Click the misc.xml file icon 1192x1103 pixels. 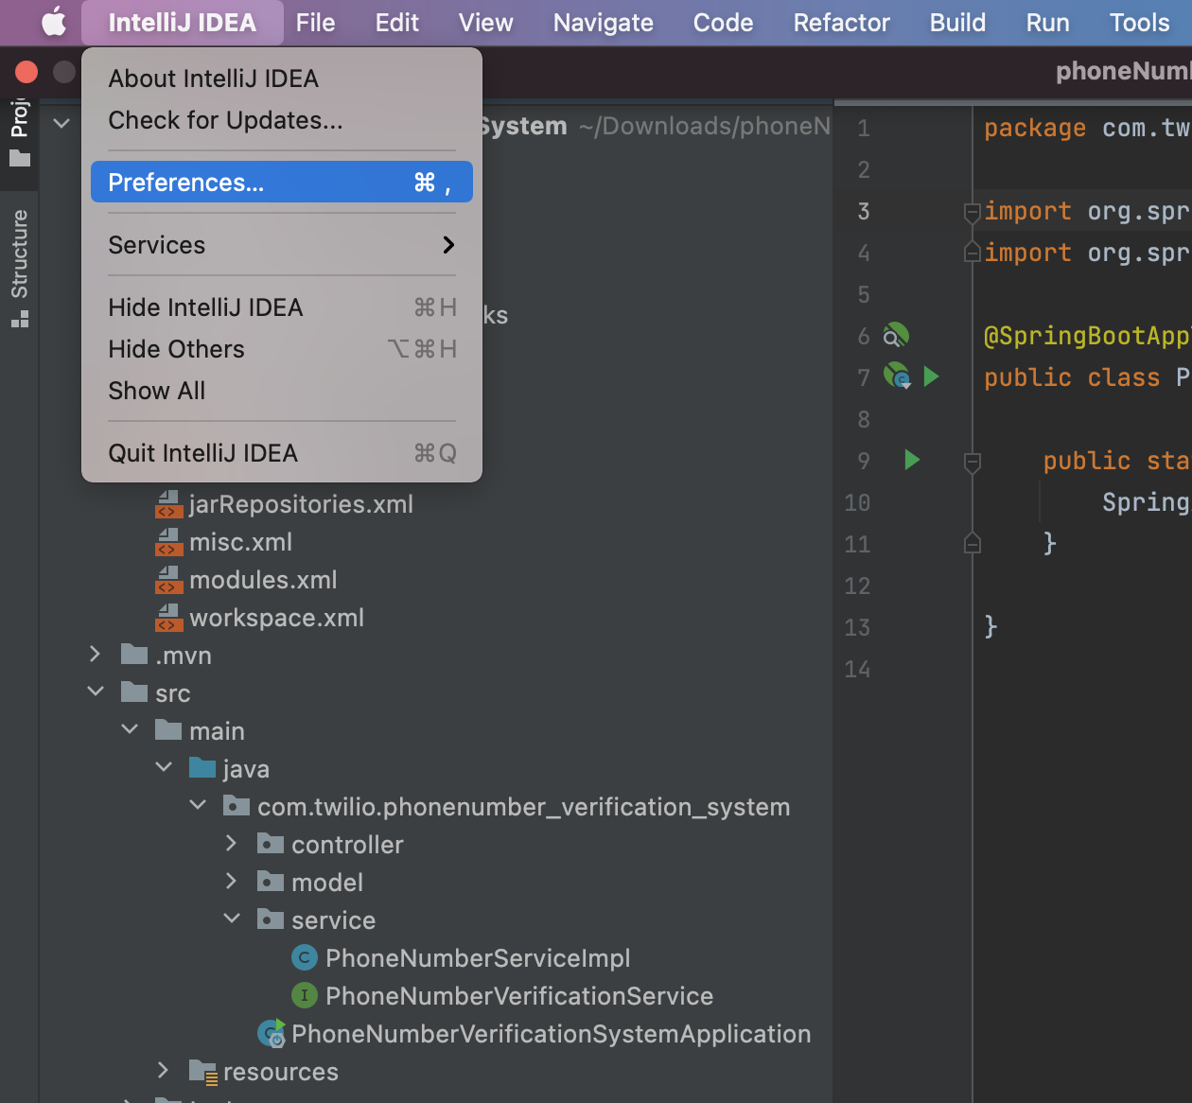[168, 542]
